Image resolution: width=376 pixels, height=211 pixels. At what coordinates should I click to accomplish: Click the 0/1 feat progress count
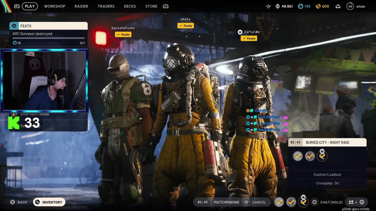pos(82,43)
